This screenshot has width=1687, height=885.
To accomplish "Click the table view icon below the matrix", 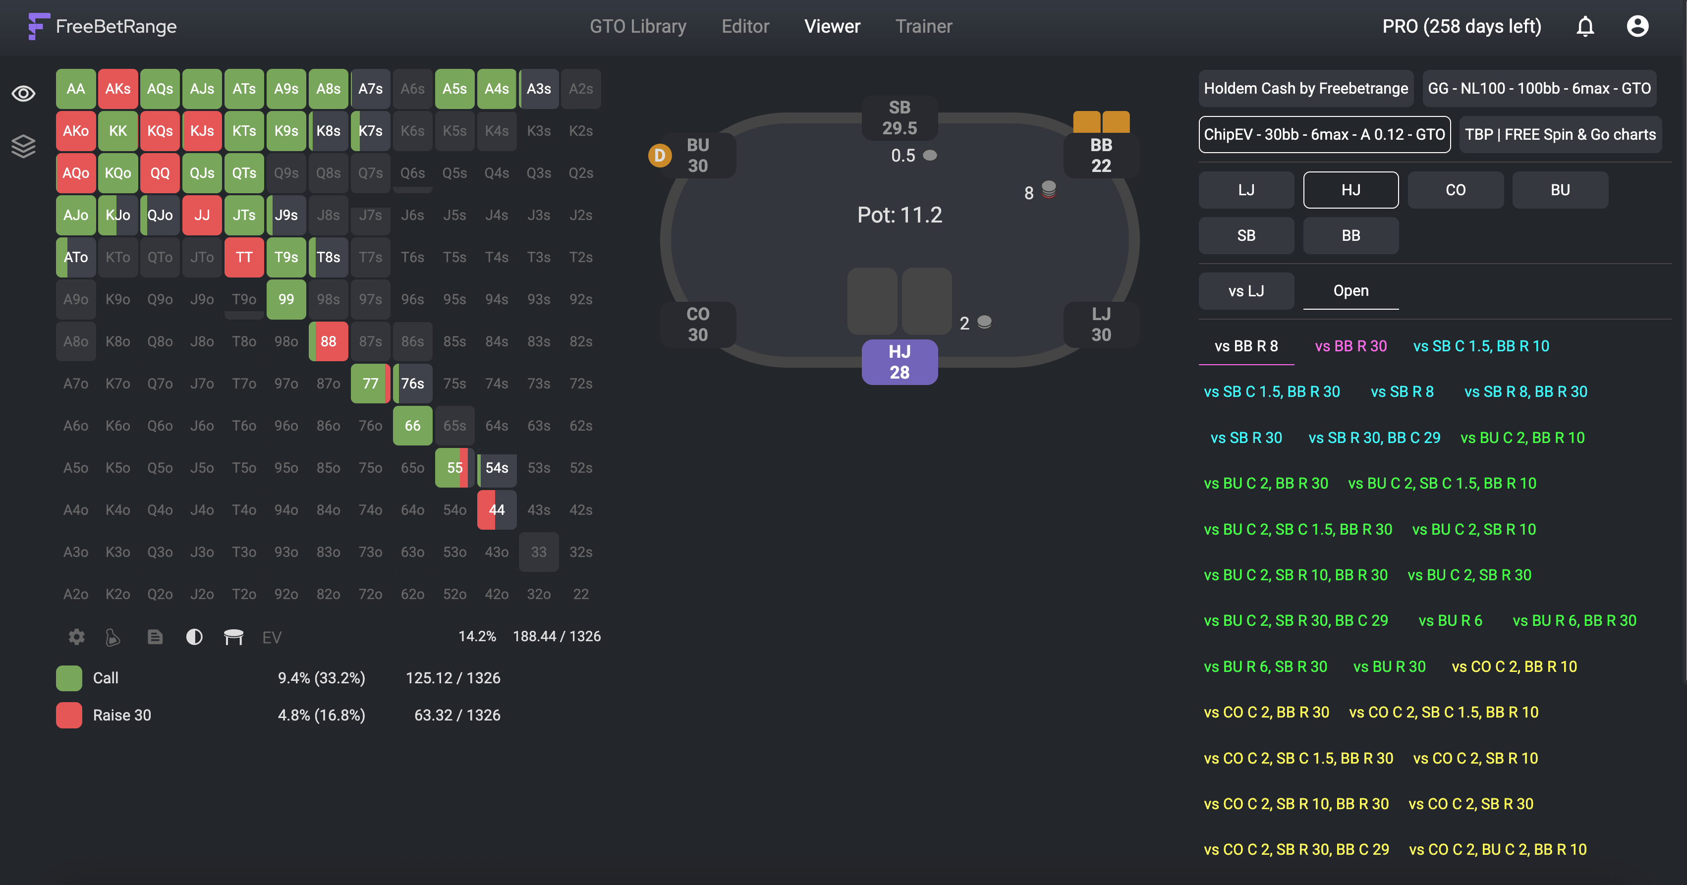I will 234,637.
